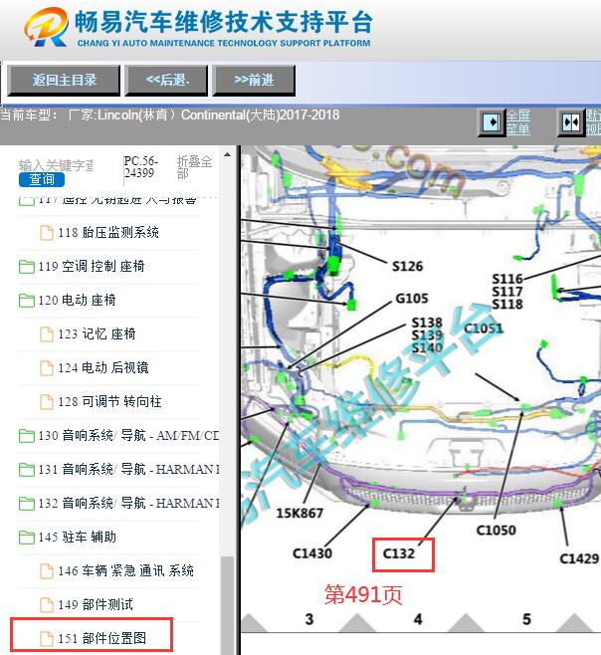Expand the 132 音响系统 HARMAN folder
This screenshot has height=655, width=601.
[27, 504]
